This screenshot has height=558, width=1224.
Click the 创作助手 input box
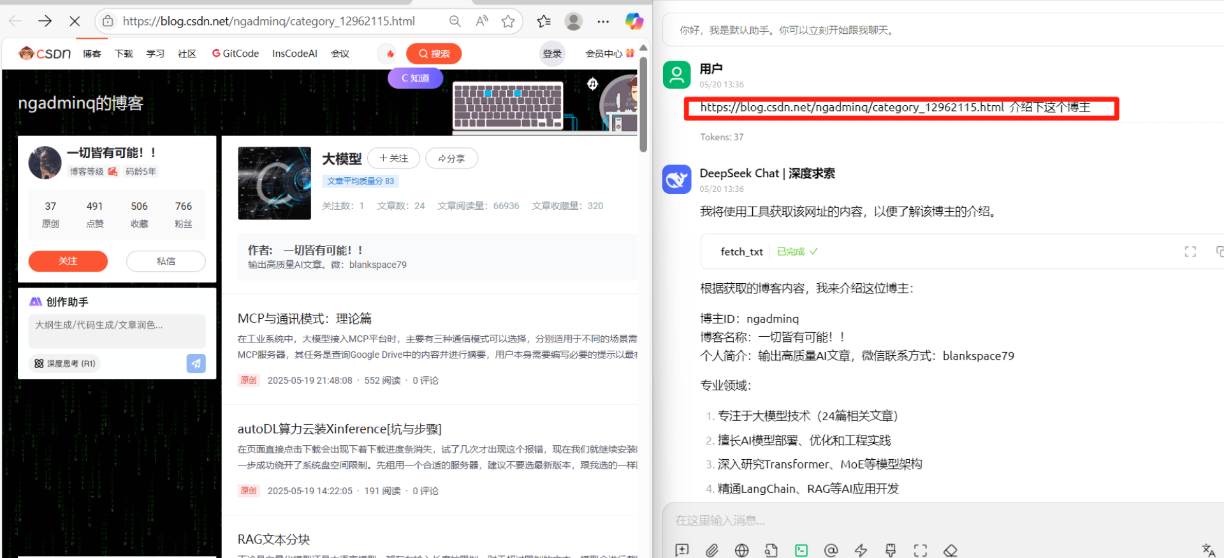tap(117, 330)
